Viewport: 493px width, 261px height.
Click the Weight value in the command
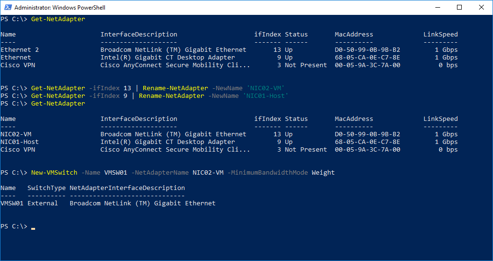323,173
